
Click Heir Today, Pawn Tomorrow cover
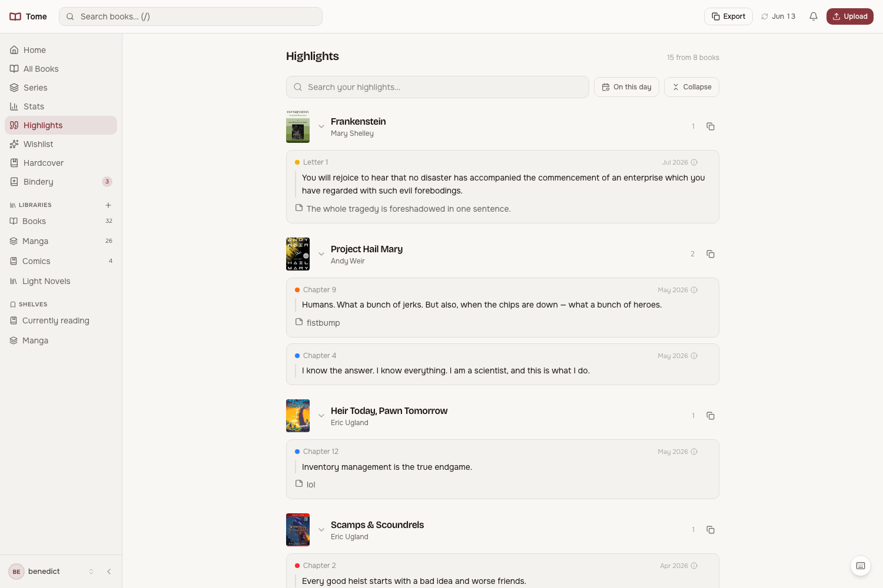(298, 416)
